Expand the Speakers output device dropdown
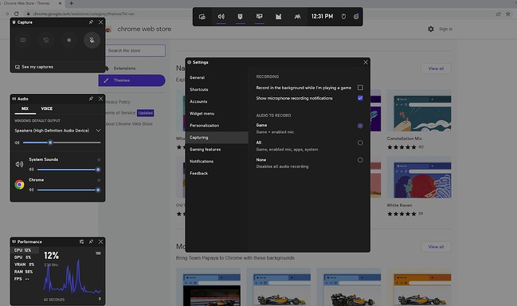 98,131
